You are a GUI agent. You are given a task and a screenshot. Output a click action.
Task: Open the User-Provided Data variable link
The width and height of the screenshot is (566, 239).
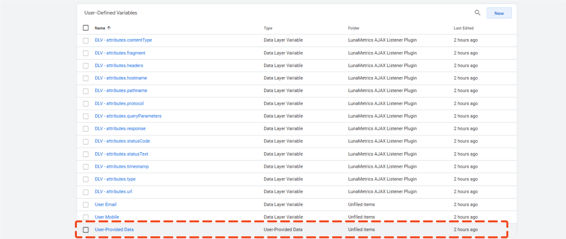[x=114, y=229]
